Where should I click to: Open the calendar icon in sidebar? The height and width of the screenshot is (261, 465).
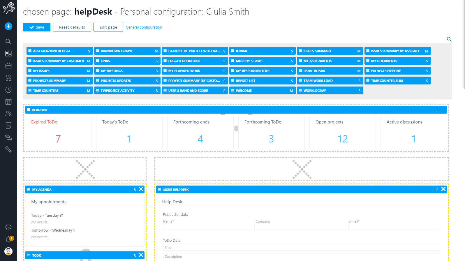8,102
